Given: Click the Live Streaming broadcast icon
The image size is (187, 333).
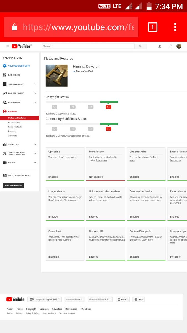Looking at the screenshot, I should (x=5, y=93).
